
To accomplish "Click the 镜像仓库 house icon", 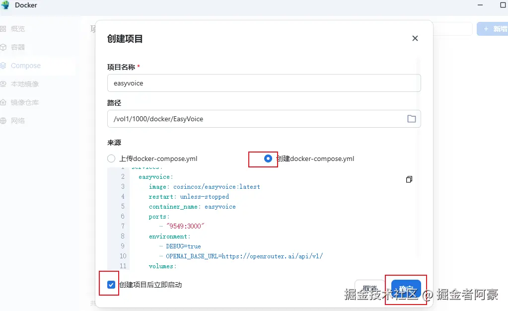I will pyautogui.click(x=3, y=102).
